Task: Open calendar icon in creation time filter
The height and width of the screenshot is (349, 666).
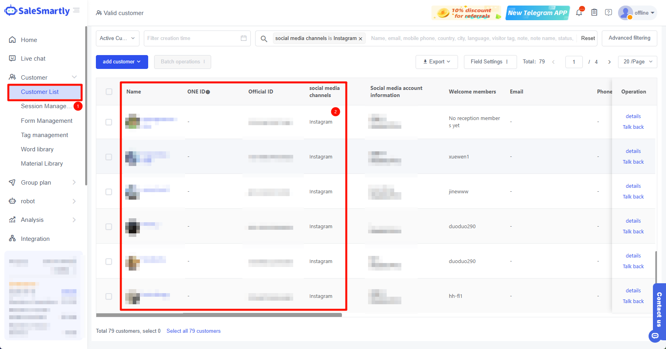Action: [x=244, y=38]
